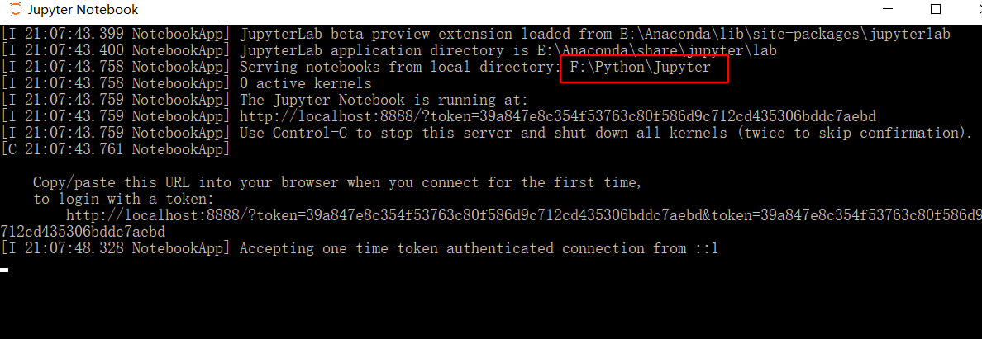Click the "Jupyter Notebook" window title text
982x339 pixels.
pyautogui.click(x=83, y=10)
